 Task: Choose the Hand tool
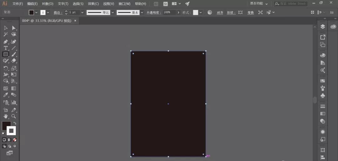point(6,116)
